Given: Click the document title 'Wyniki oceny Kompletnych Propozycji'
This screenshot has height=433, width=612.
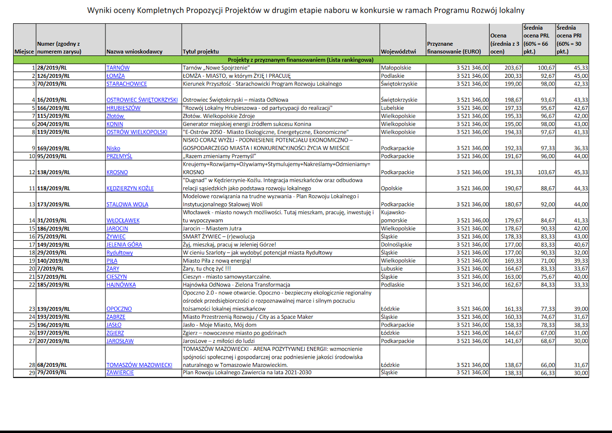Looking at the screenshot, I should click(x=306, y=10).
